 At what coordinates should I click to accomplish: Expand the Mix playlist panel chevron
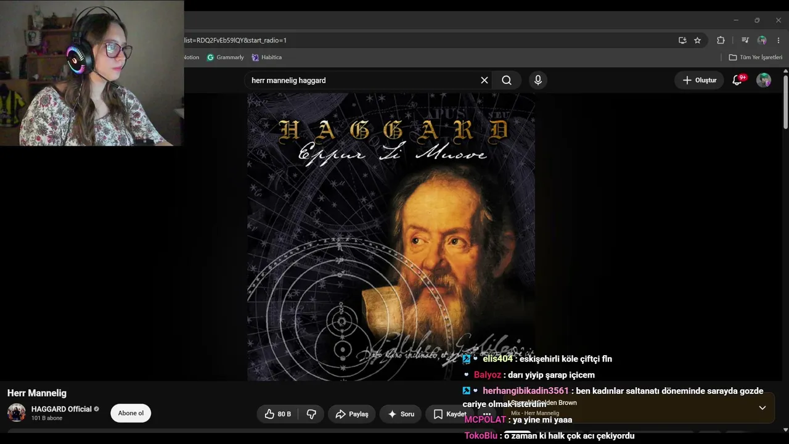(x=762, y=408)
